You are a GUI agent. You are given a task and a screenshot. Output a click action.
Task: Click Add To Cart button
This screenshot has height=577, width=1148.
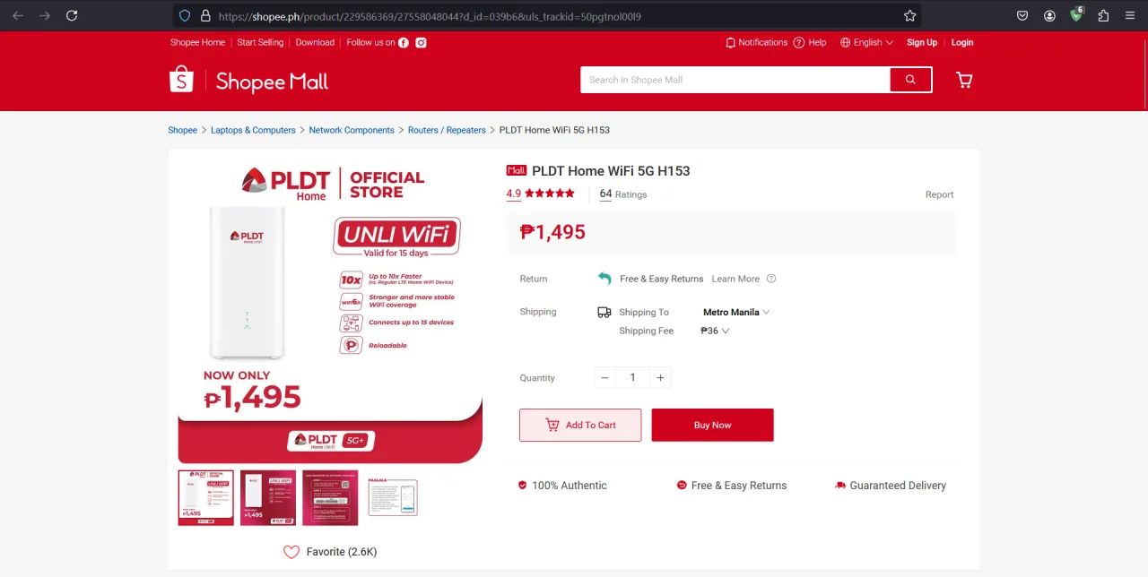pyautogui.click(x=580, y=425)
